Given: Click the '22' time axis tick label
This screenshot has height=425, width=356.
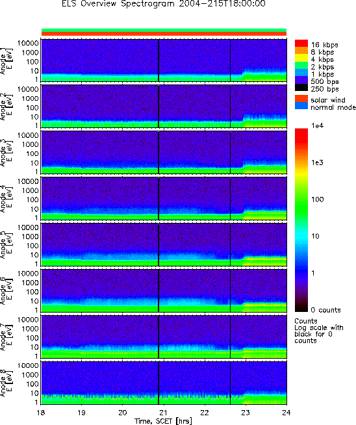Looking at the screenshot, I should click(x=205, y=413).
